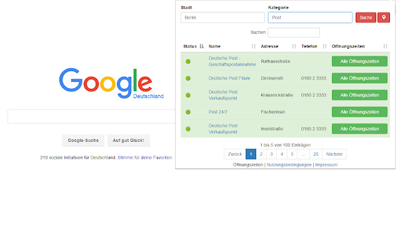
Task: Focus the Stadt field containing Berlin
Action: pos(222,17)
